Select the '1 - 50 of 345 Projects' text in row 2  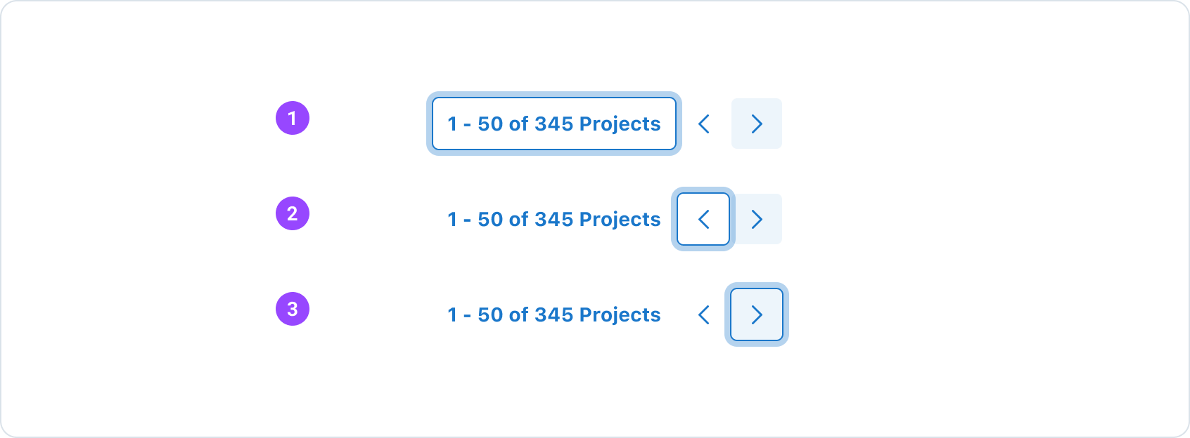[554, 219]
